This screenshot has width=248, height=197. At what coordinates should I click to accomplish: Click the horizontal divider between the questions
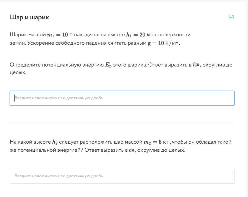(x=122, y=123)
